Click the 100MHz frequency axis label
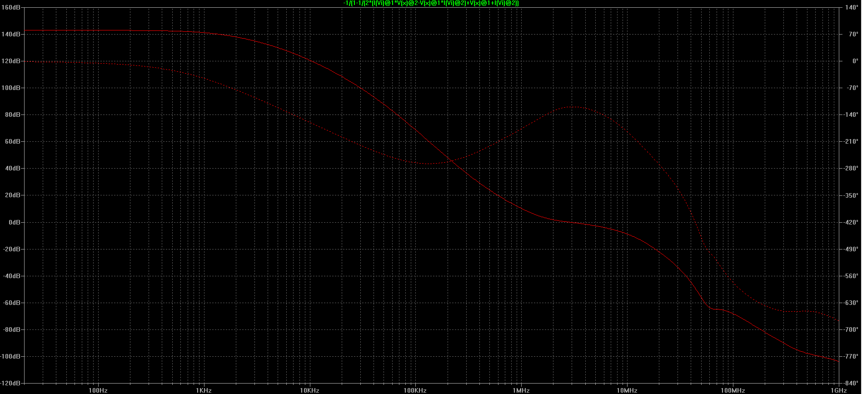The image size is (862, 394). [732, 390]
